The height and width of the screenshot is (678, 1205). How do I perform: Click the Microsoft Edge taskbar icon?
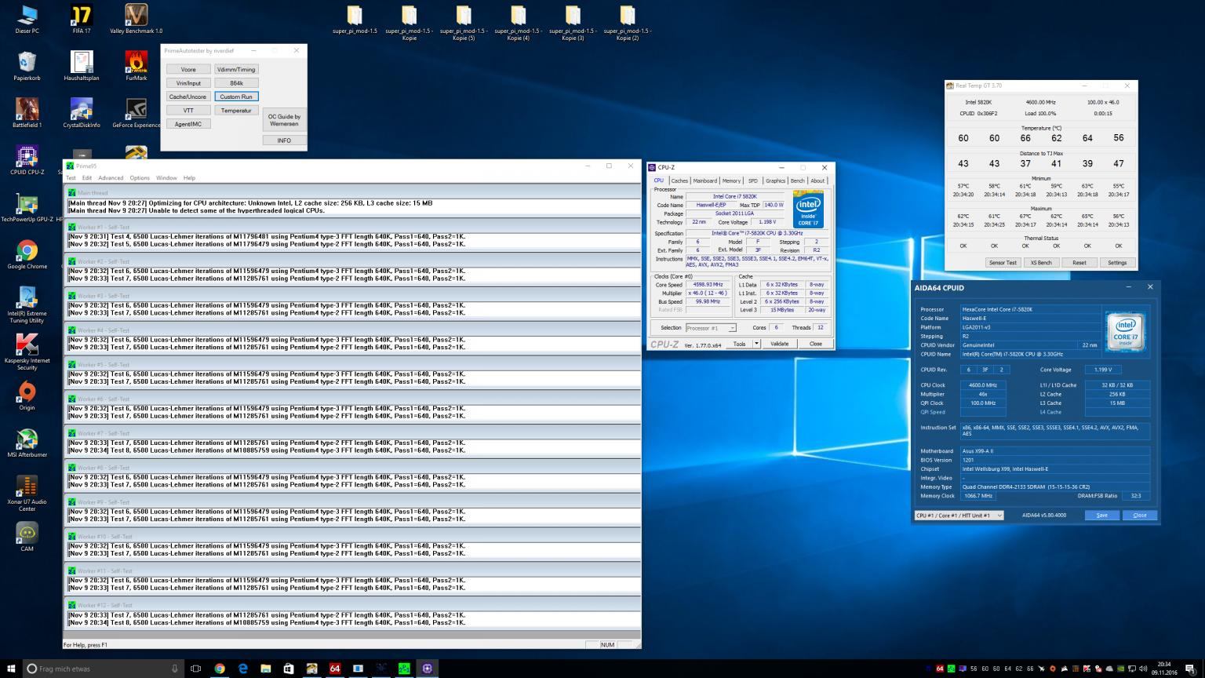(x=242, y=669)
